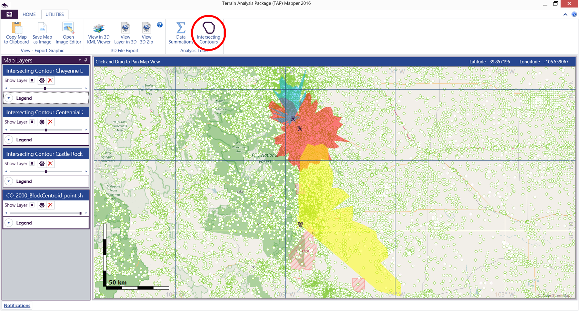Launch View in 3D KML Viewer

pyautogui.click(x=99, y=28)
